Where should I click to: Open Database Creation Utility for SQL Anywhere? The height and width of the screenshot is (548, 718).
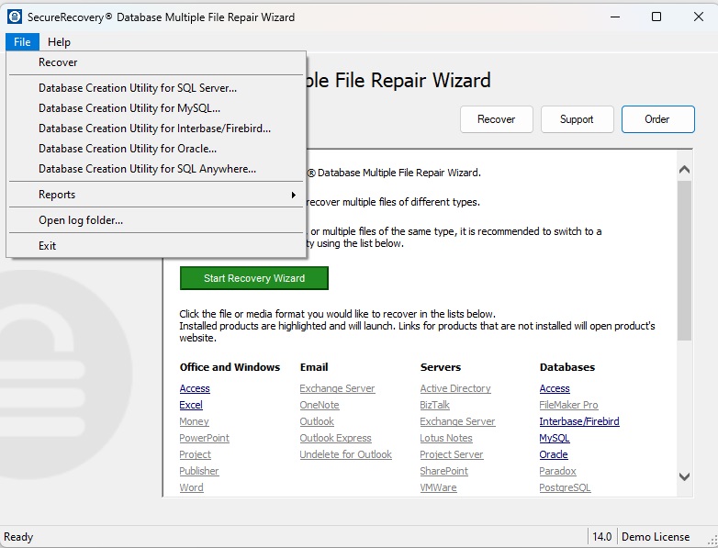147,169
